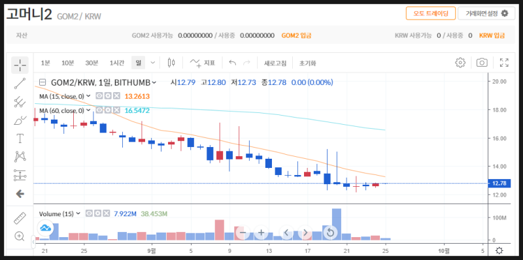Click the 오토 트레이딩 button
Image resolution: width=523 pixels, height=260 pixels.
430,13
